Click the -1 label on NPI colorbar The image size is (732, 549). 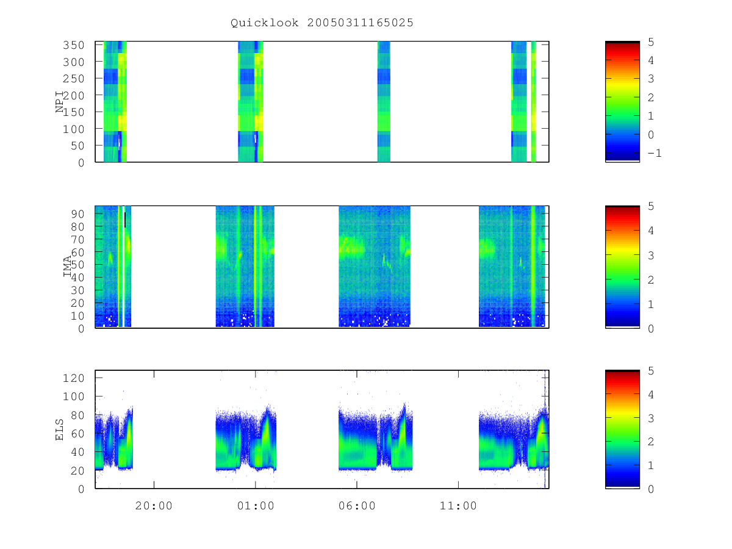654,153
